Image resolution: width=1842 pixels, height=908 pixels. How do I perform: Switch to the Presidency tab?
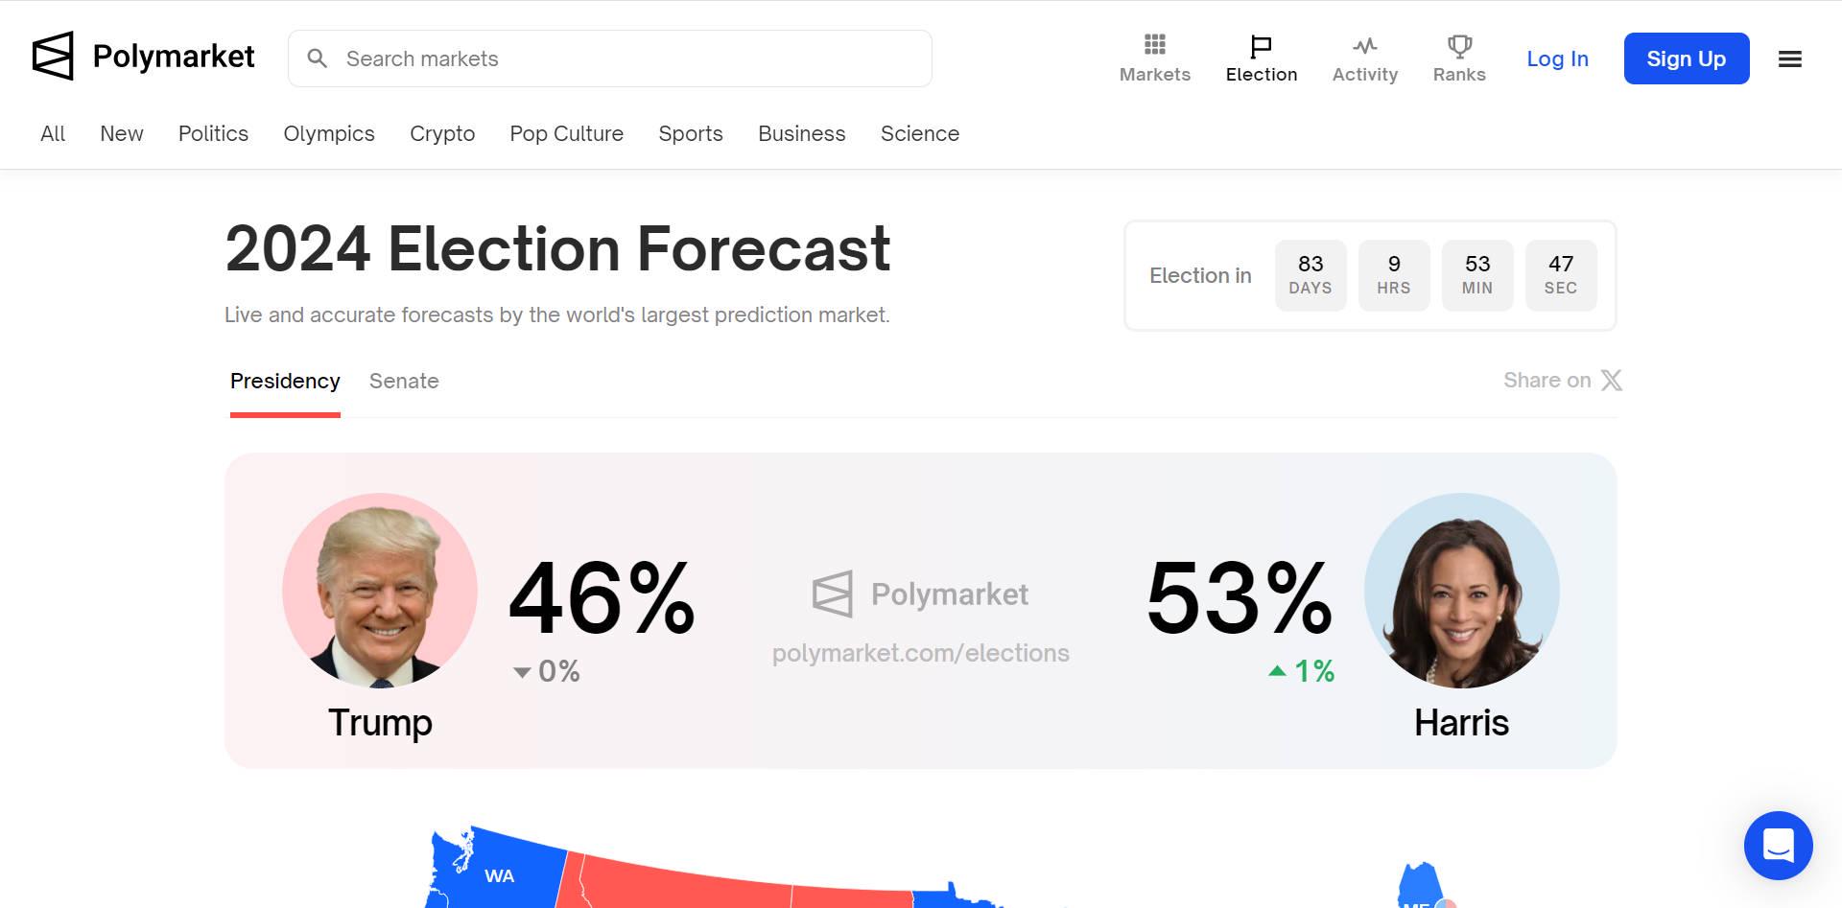coord(284,381)
